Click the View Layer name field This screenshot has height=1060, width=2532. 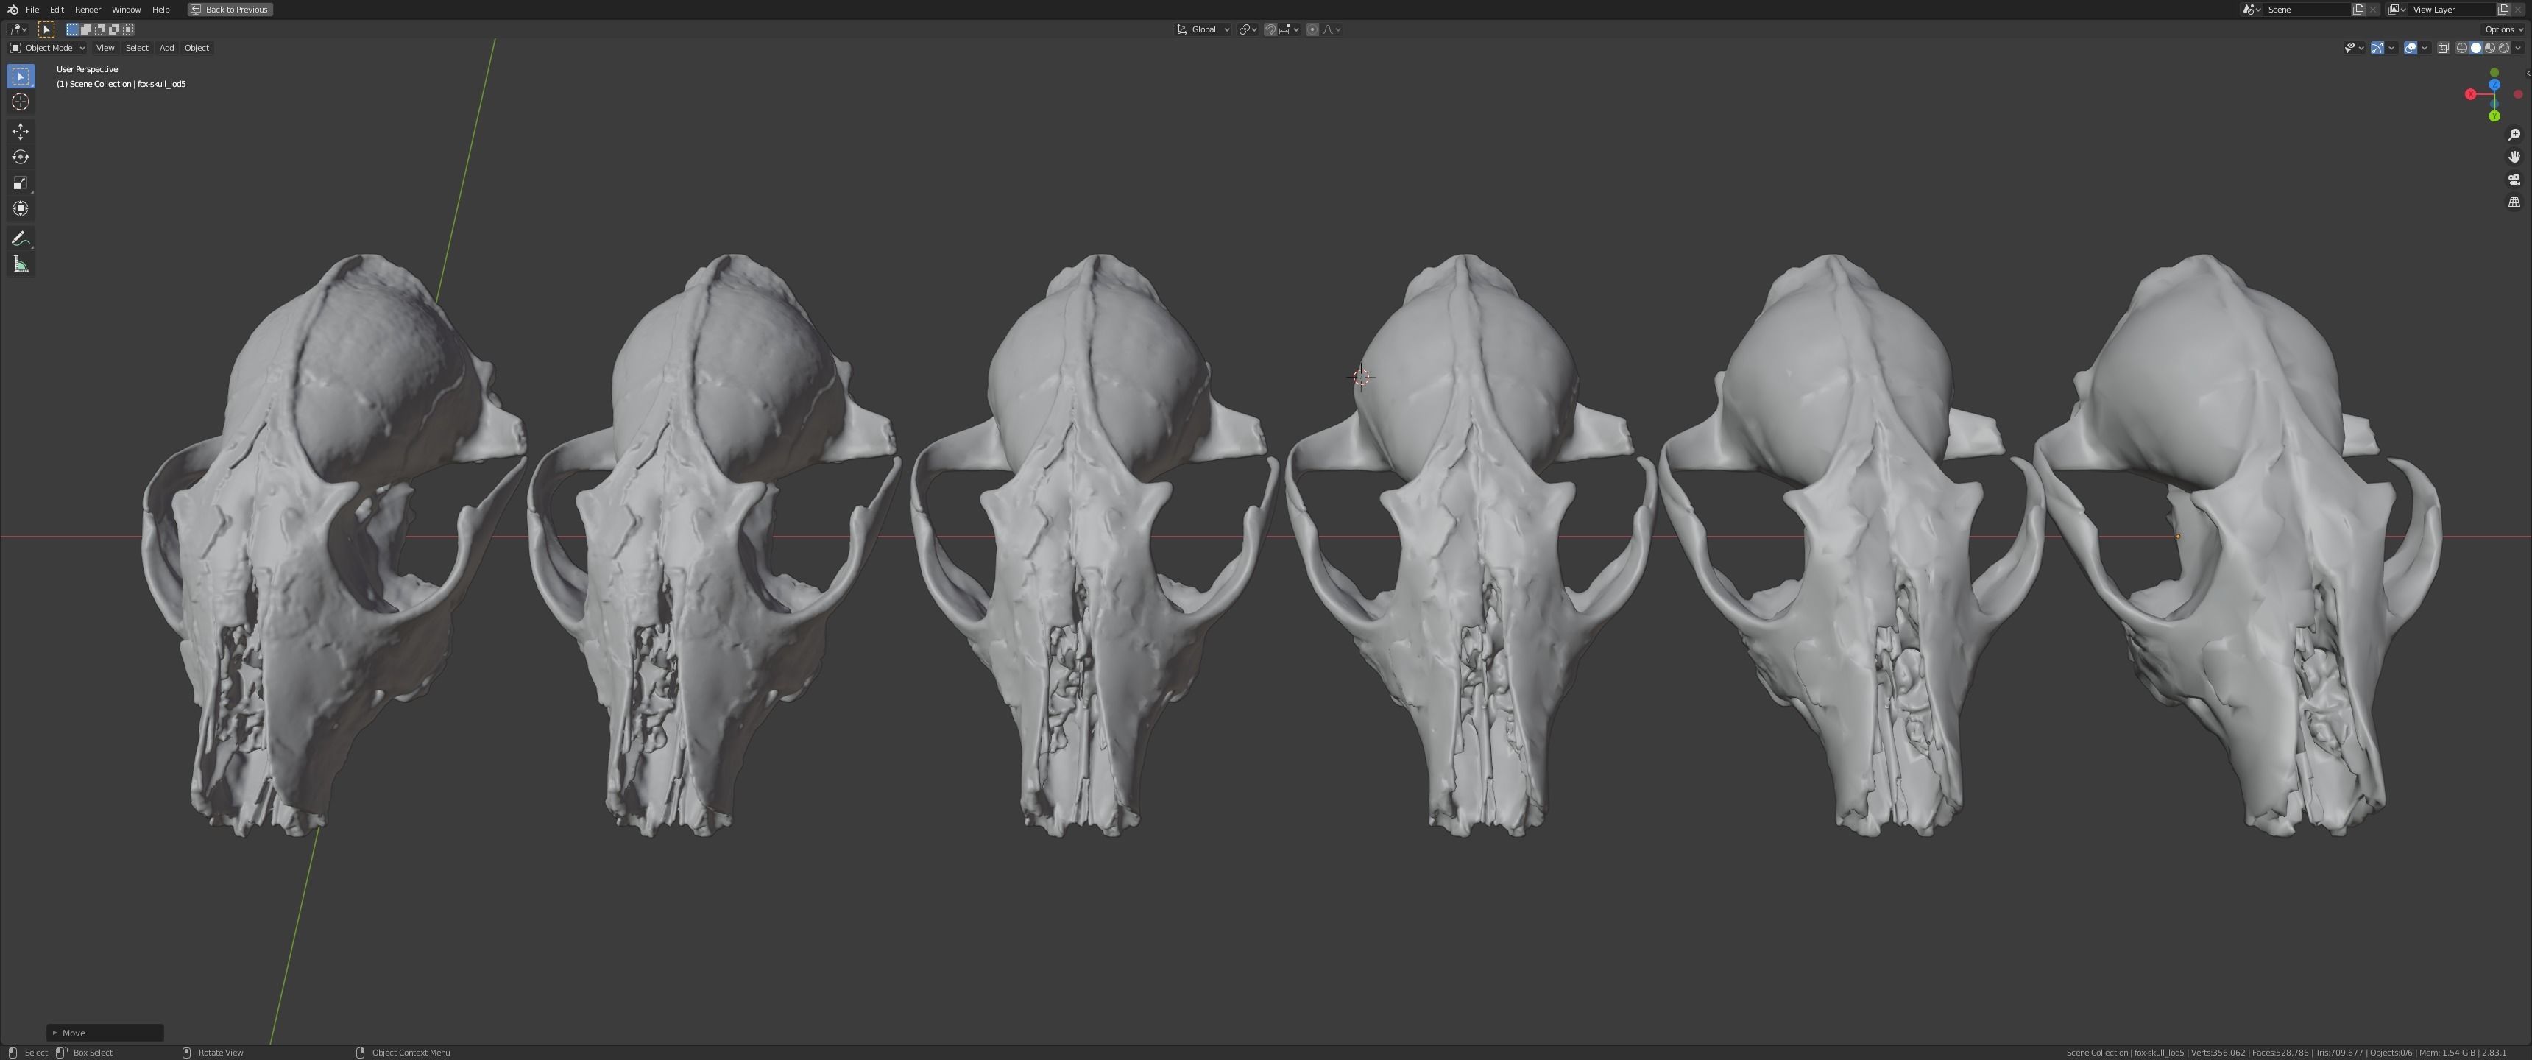pos(2451,9)
